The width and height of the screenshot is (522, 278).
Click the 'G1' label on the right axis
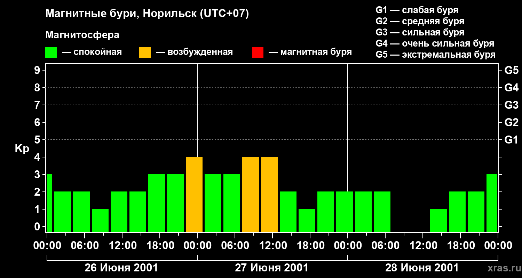511,140
